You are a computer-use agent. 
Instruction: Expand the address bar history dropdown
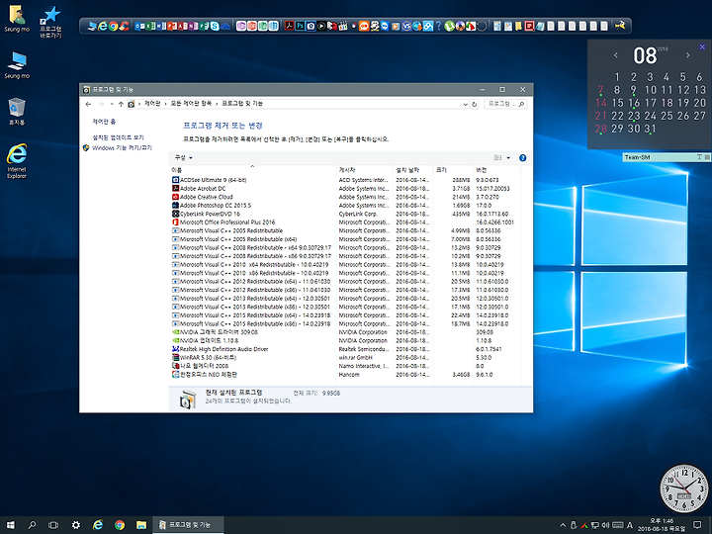(465, 104)
